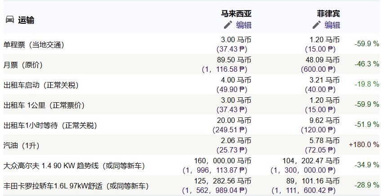Click the -19.8 % taxi start difference
This screenshot has width=381, height=196.
coord(367,84)
